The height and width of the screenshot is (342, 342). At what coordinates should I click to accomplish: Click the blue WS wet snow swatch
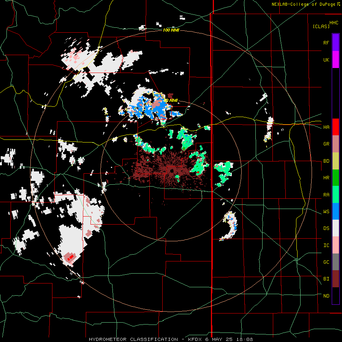(336, 211)
